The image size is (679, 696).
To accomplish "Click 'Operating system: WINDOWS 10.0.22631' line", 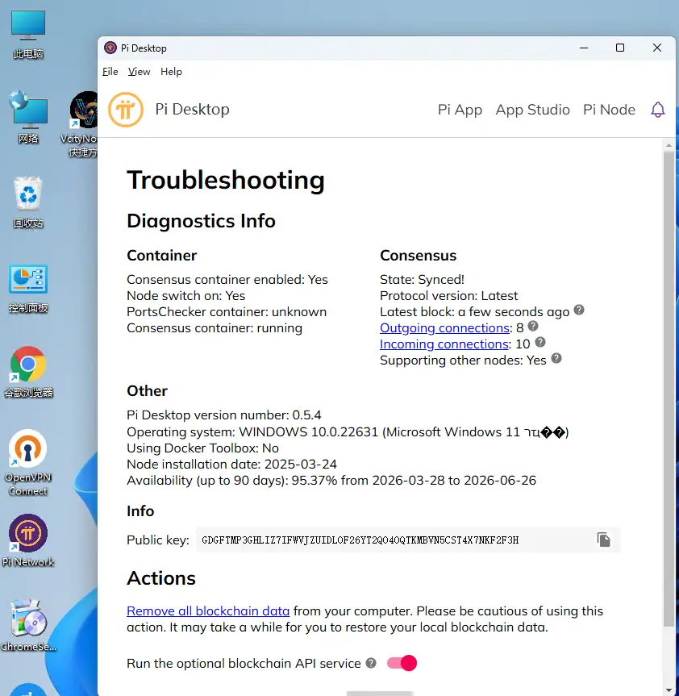I will click(348, 432).
